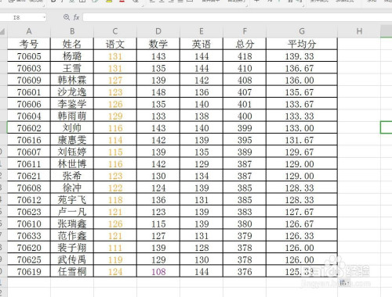Select the name cell 范作鑫
The image size is (392, 297).
coord(72,236)
